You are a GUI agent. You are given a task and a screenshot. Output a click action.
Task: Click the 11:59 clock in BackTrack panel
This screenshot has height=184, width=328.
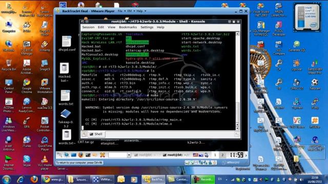click(x=237, y=155)
